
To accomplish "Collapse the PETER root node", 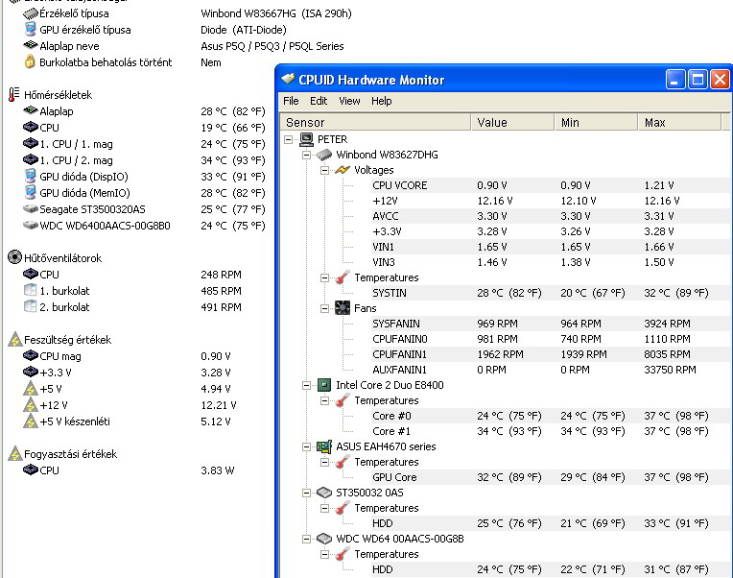I will [289, 139].
